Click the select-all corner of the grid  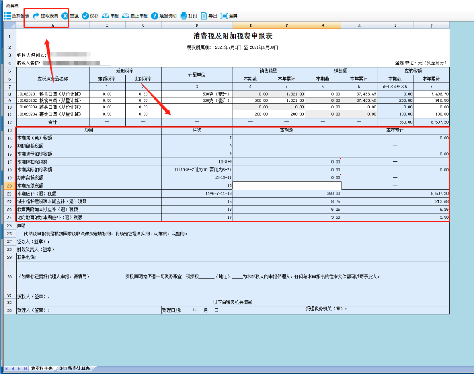point(10,25)
